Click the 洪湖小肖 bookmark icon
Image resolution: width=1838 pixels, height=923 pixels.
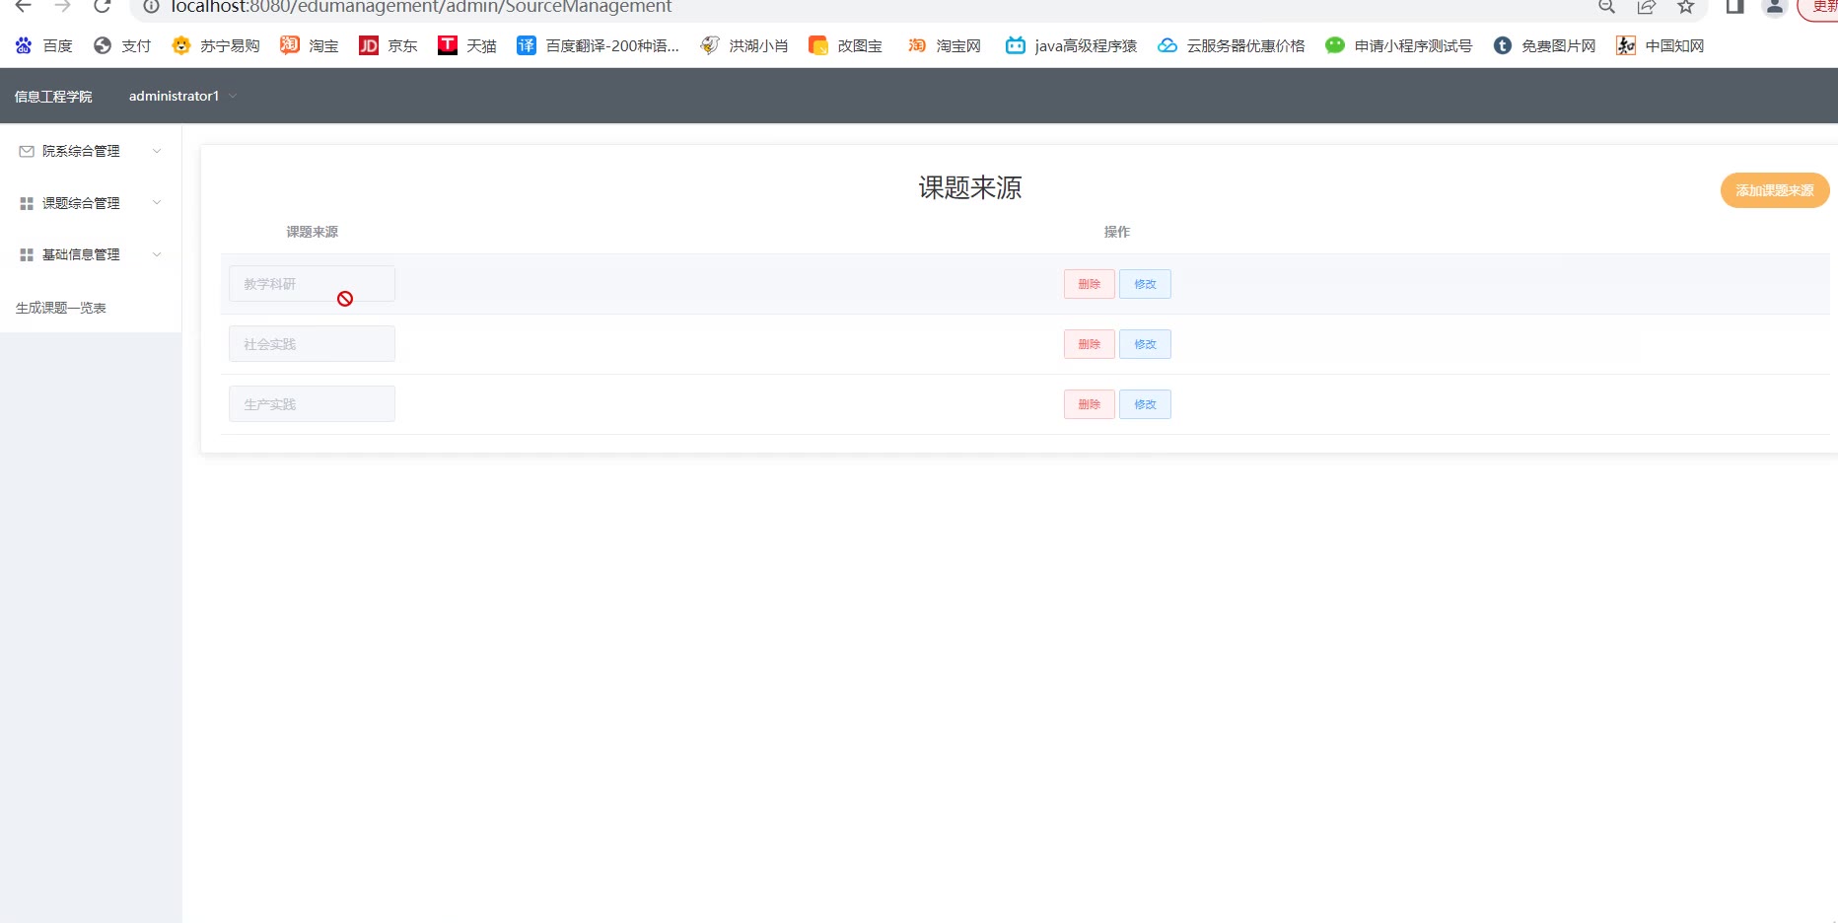click(710, 45)
